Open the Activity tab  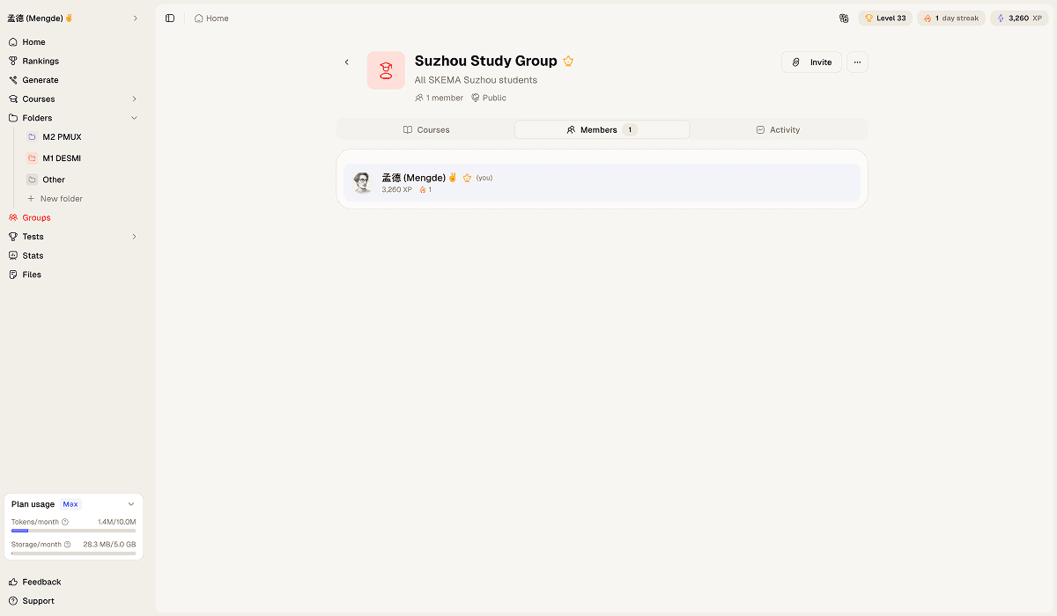click(x=778, y=129)
